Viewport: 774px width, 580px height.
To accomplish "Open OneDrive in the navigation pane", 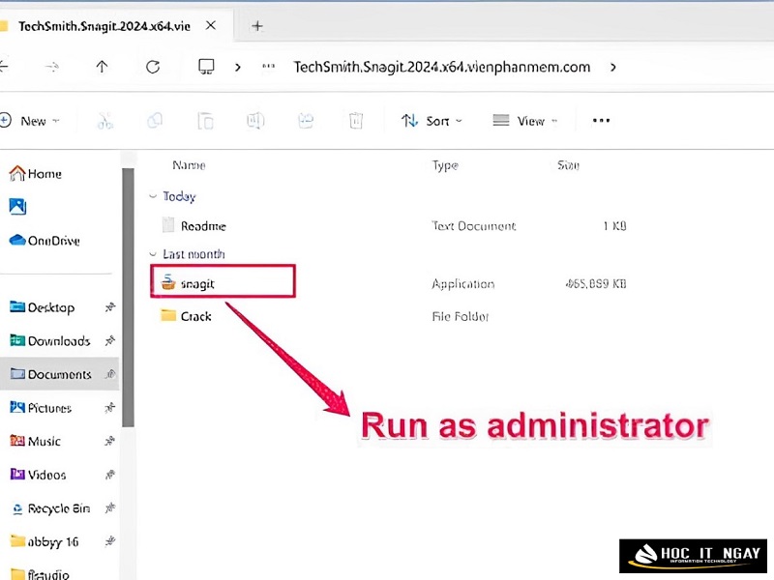I will [x=45, y=241].
